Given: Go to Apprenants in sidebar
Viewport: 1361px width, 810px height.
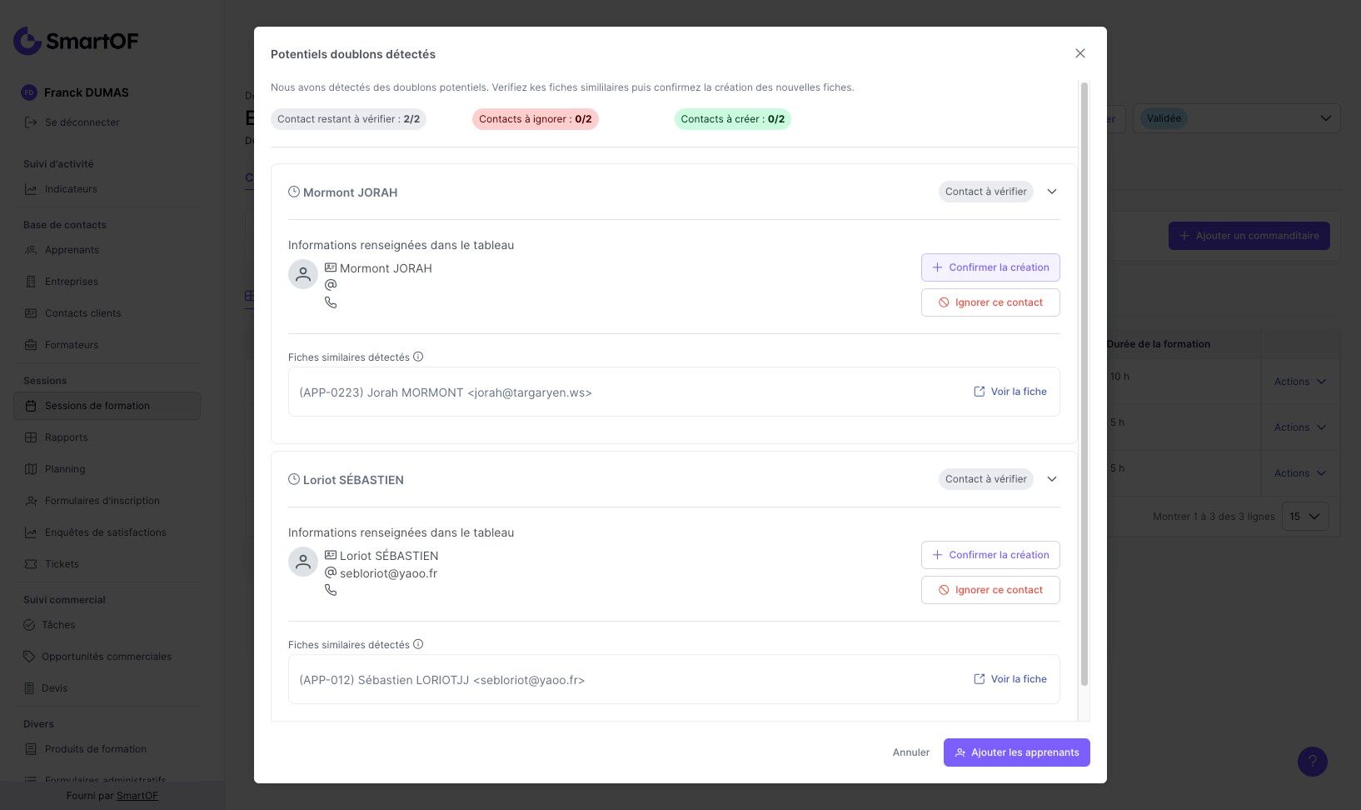Looking at the screenshot, I should tap(72, 250).
